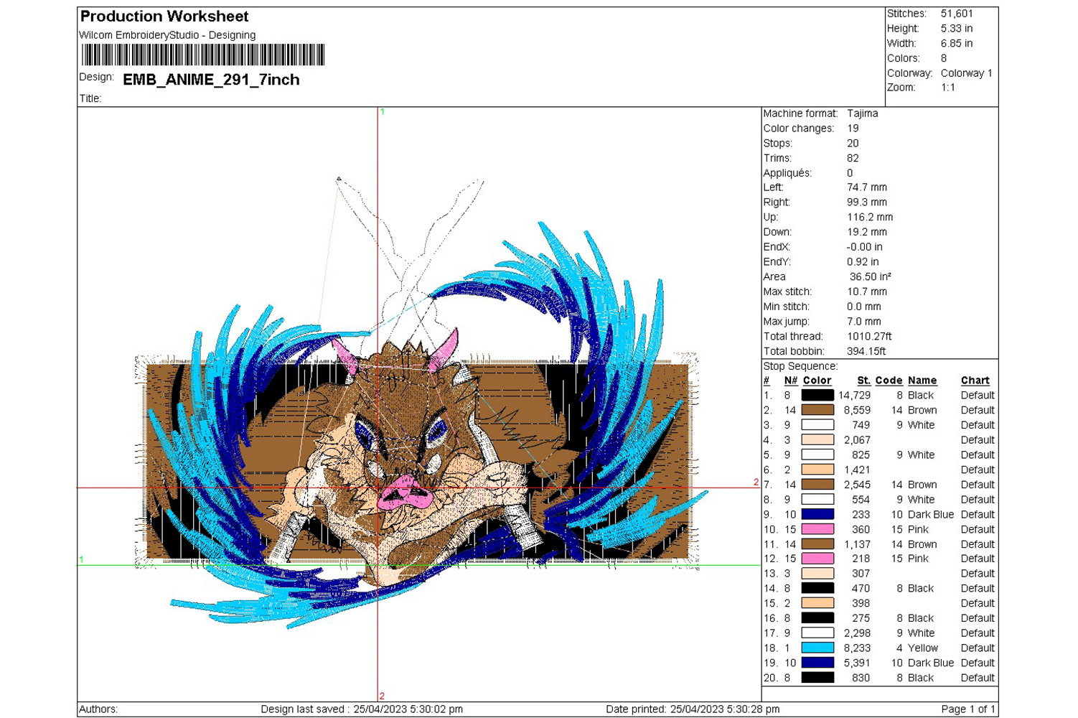Viewport: 1078px width, 718px height.
Task: Select the brown swatch in stop 2
Action: (817, 410)
